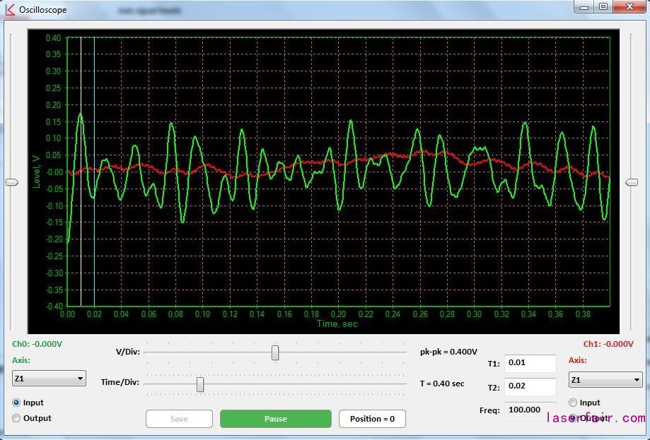Click the right vertical offset slider handle

pos(632,182)
